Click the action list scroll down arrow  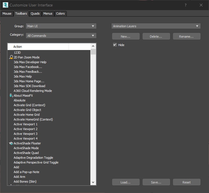93,182
